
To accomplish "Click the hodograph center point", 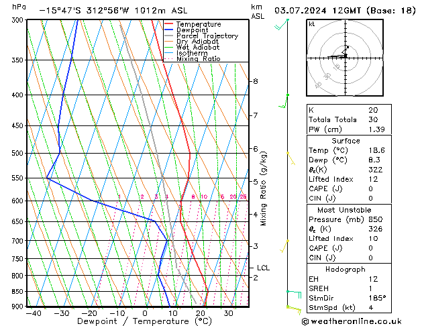I will coord(346,58).
